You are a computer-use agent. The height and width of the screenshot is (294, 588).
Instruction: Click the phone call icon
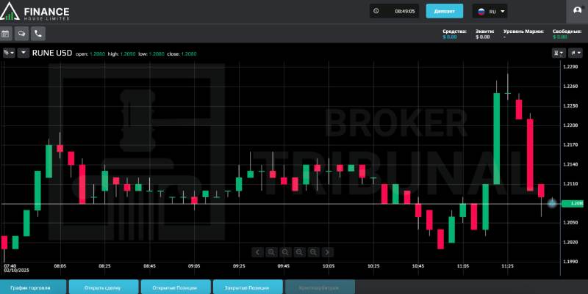pyautogui.click(x=37, y=33)
